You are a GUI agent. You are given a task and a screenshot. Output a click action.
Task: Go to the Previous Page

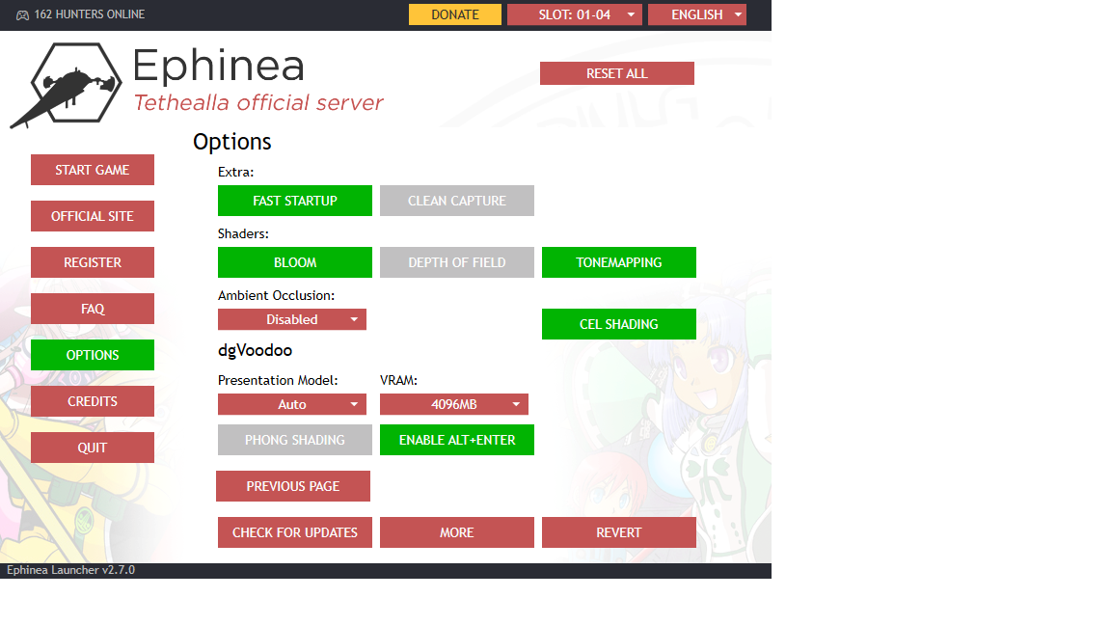pos(293,486)
